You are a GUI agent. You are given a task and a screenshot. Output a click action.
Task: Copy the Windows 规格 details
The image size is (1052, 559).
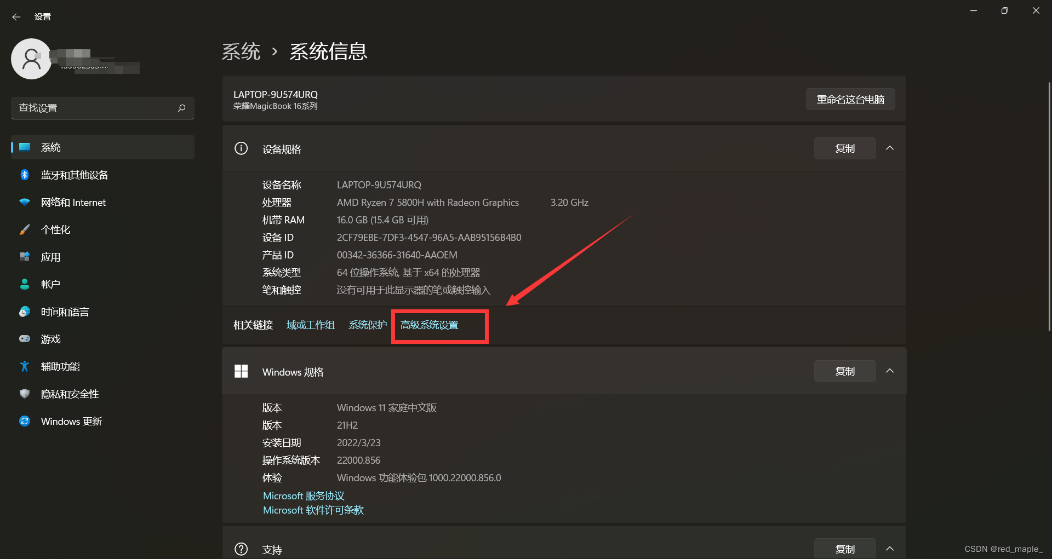pyautogui.click(x=845, y=371)
